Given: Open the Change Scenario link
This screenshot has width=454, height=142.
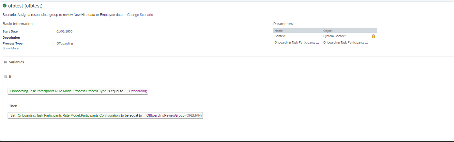Looking at the screenshot, I should pyautogui.click(x=140, y=15).
